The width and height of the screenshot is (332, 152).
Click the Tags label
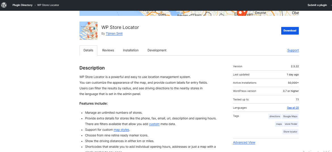236,116
